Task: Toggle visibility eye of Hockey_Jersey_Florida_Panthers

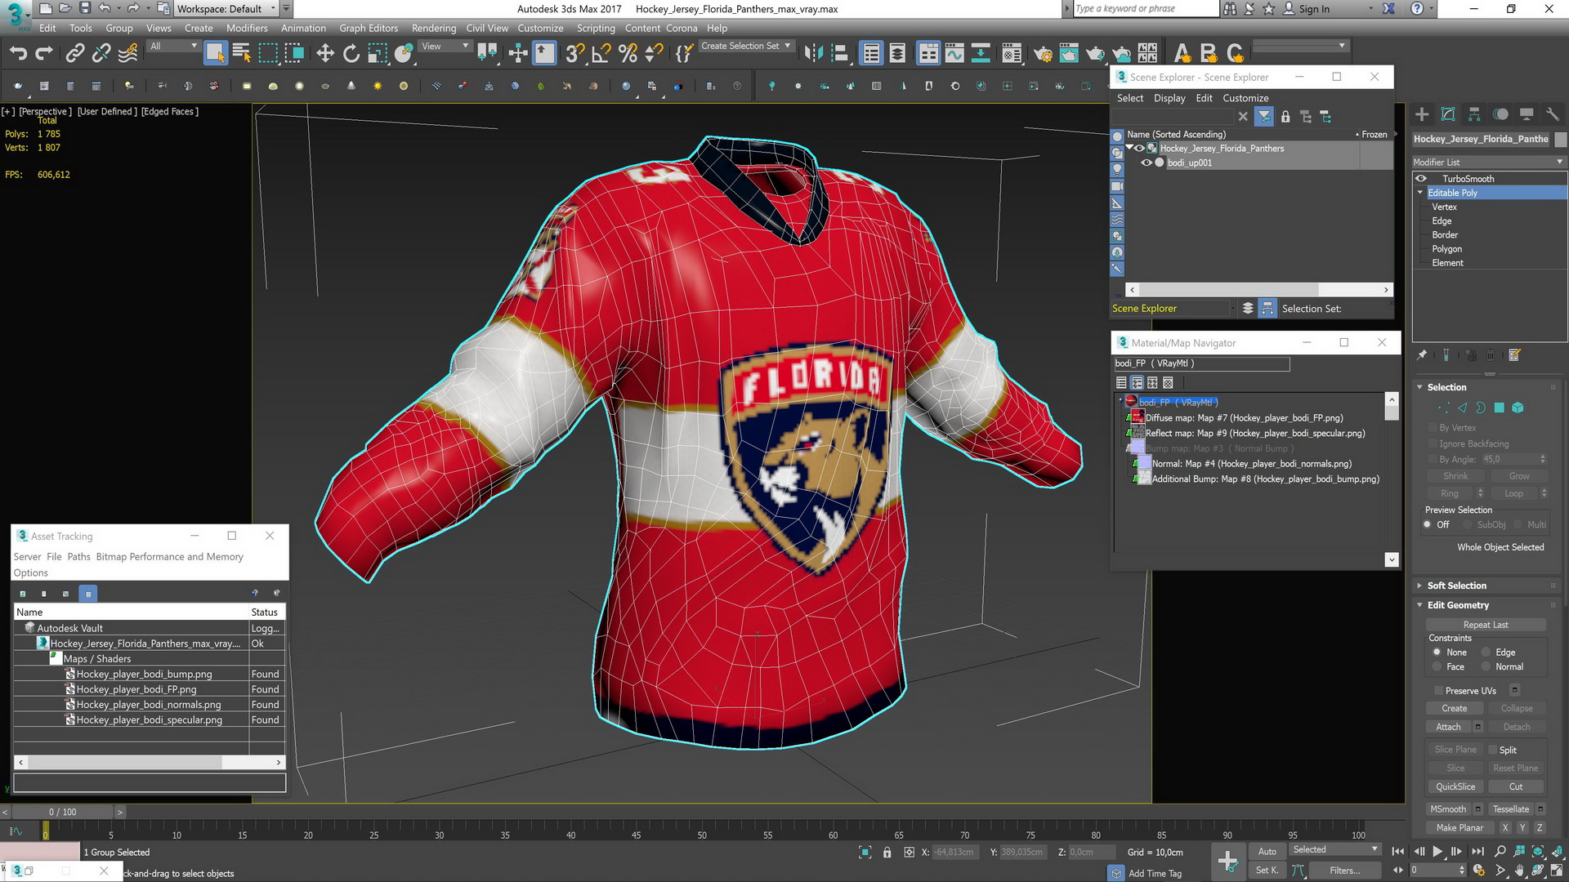Action: pos(1139,149)
